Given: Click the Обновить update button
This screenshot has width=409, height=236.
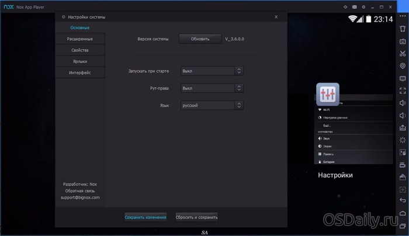Looking at the screenshot, I should click(x=200, y=39).
